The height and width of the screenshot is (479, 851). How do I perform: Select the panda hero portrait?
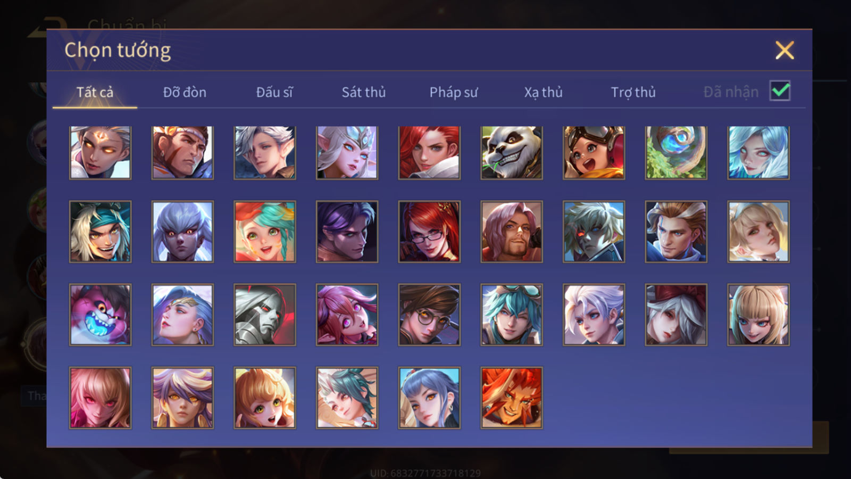512,152
